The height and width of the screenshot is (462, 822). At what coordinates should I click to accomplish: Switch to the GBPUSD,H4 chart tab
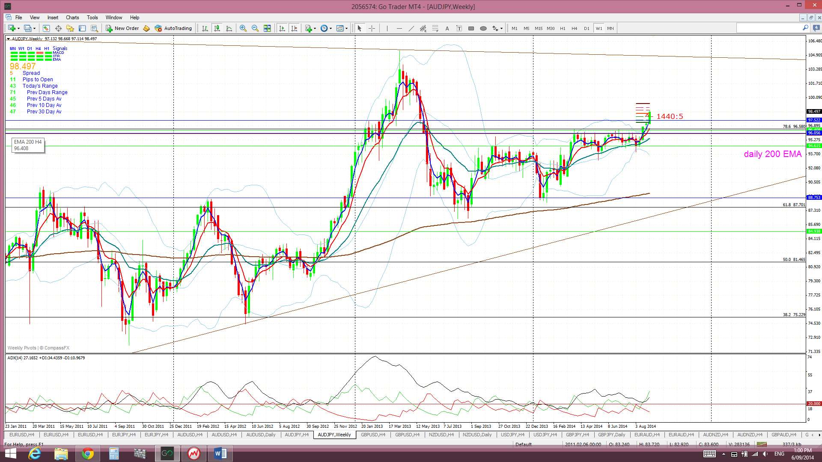pos(373,435)
